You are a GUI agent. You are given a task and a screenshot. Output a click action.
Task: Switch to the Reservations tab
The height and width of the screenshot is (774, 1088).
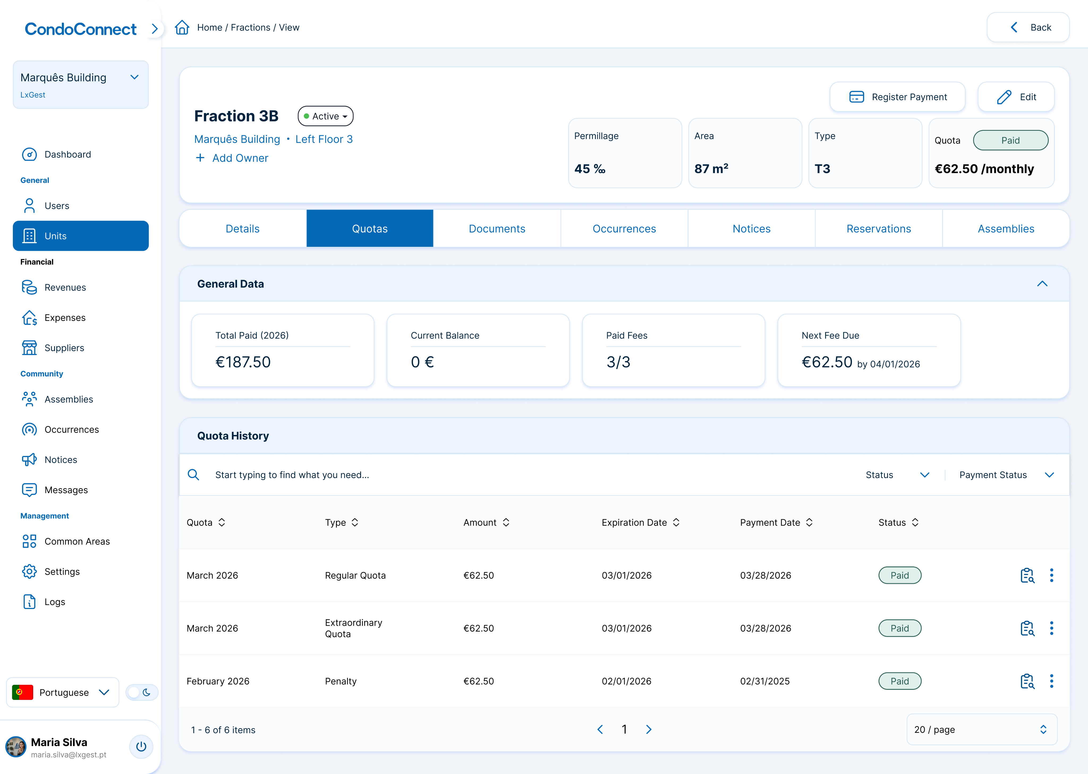point(878,229)
